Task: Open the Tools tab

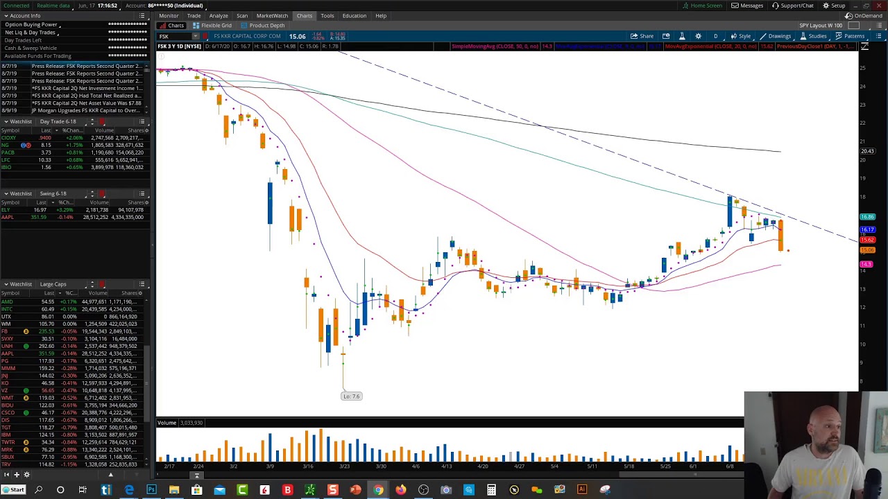Action: (327, 15)
